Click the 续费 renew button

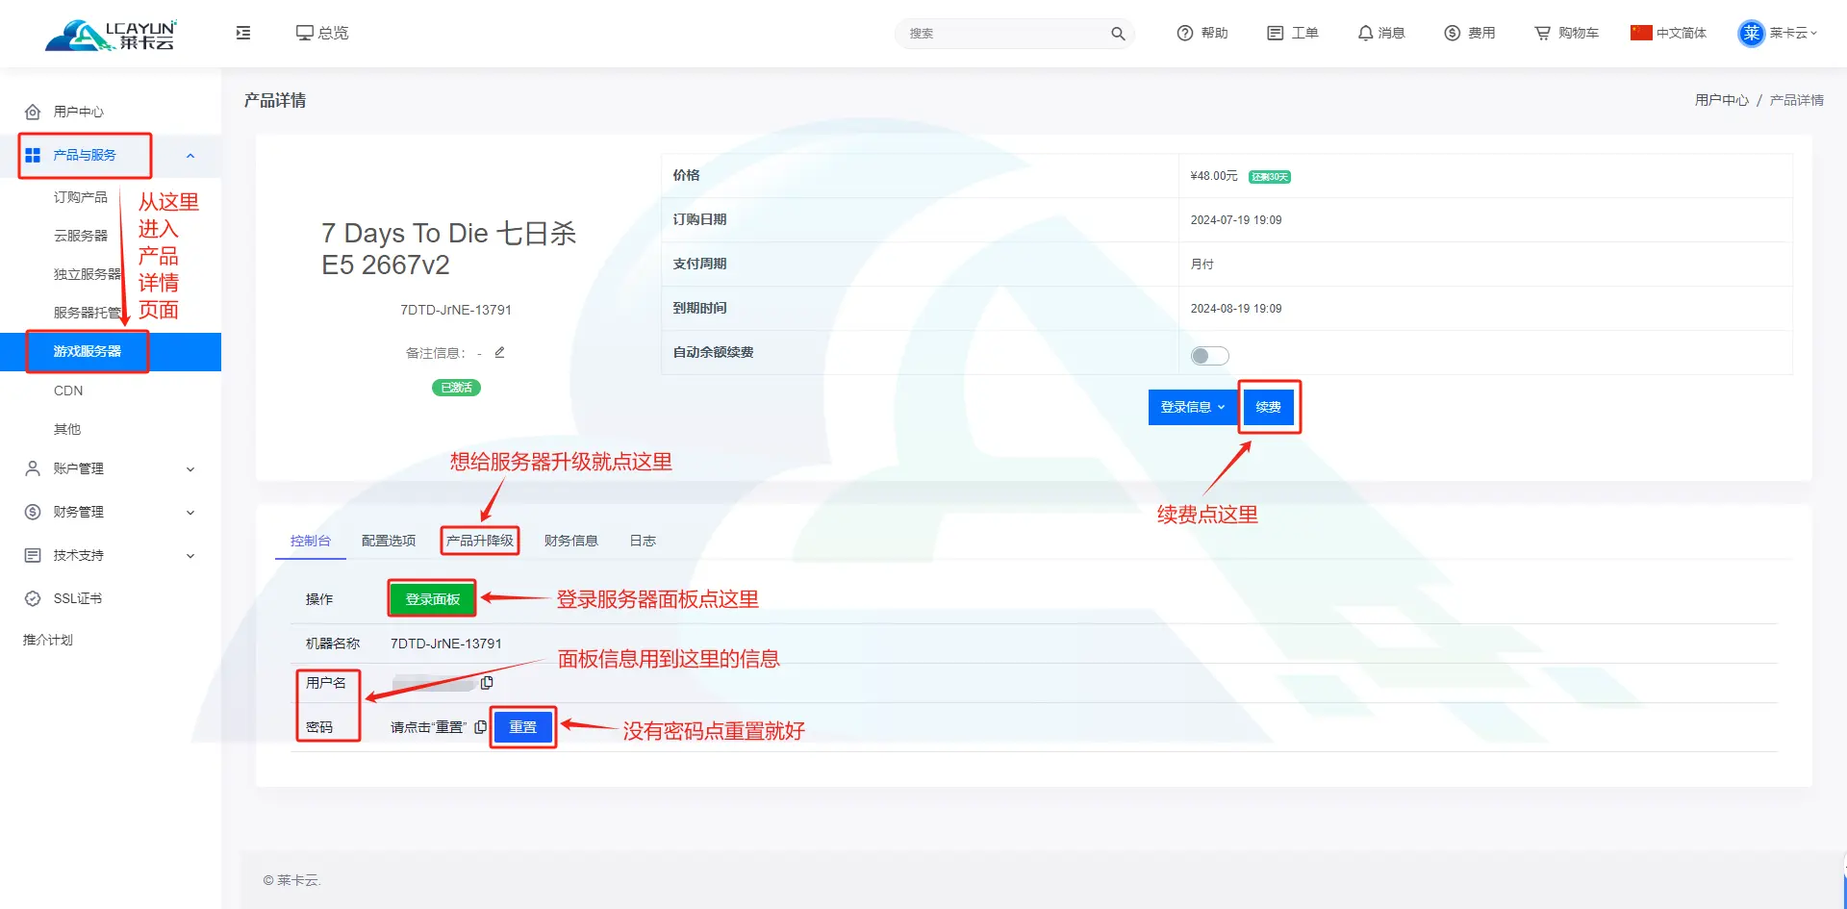pos(1268,407)
